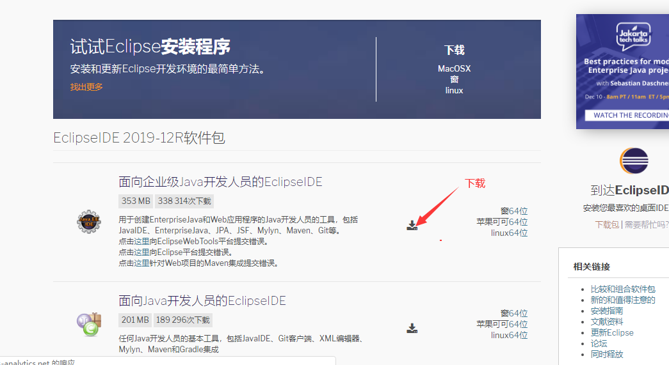The width and height of the screenshot is (669, 365).
Task: Open 下载包 link in sidebar
Action: 607,224
